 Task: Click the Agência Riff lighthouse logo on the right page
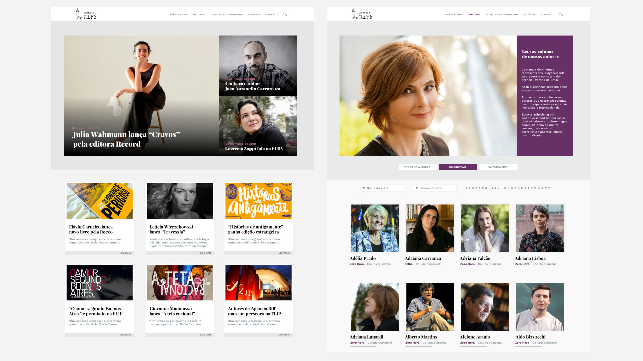(x=362, y=14)
